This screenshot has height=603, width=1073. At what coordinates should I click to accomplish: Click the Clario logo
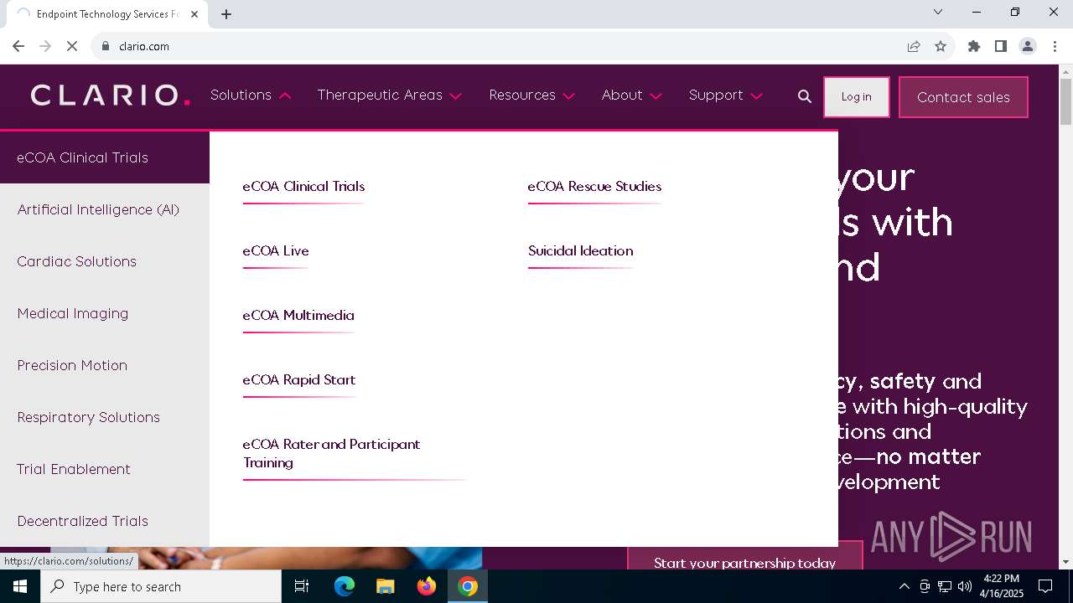coord(111,95)
